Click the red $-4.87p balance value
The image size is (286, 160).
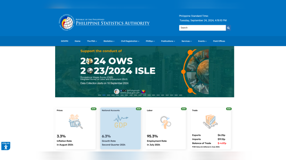pos(222,143)
